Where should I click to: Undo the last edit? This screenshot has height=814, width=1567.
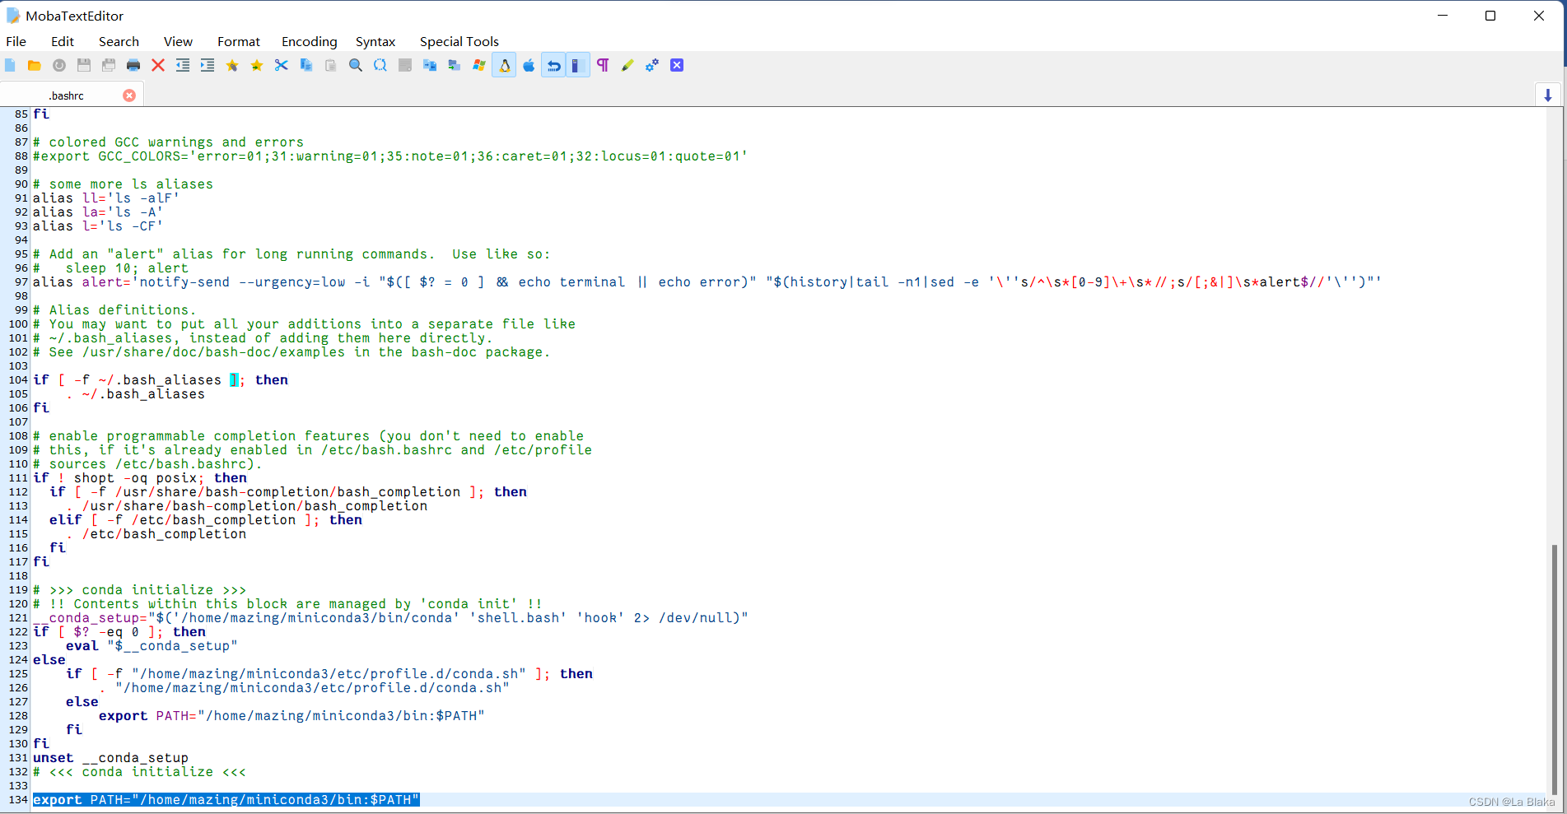[x=554, y=65]
